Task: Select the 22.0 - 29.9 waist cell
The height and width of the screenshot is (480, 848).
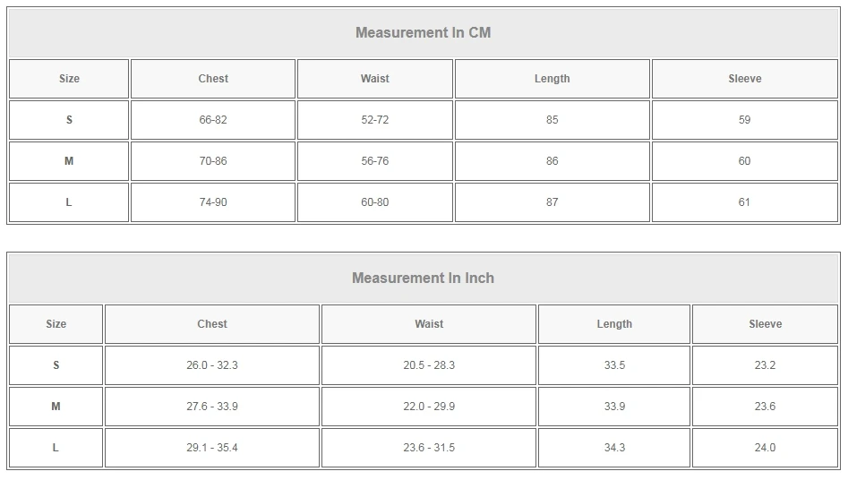Action: coord(429,407)
